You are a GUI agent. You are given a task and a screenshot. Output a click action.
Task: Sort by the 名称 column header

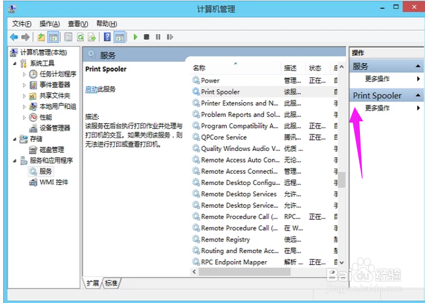coord(235,68)
